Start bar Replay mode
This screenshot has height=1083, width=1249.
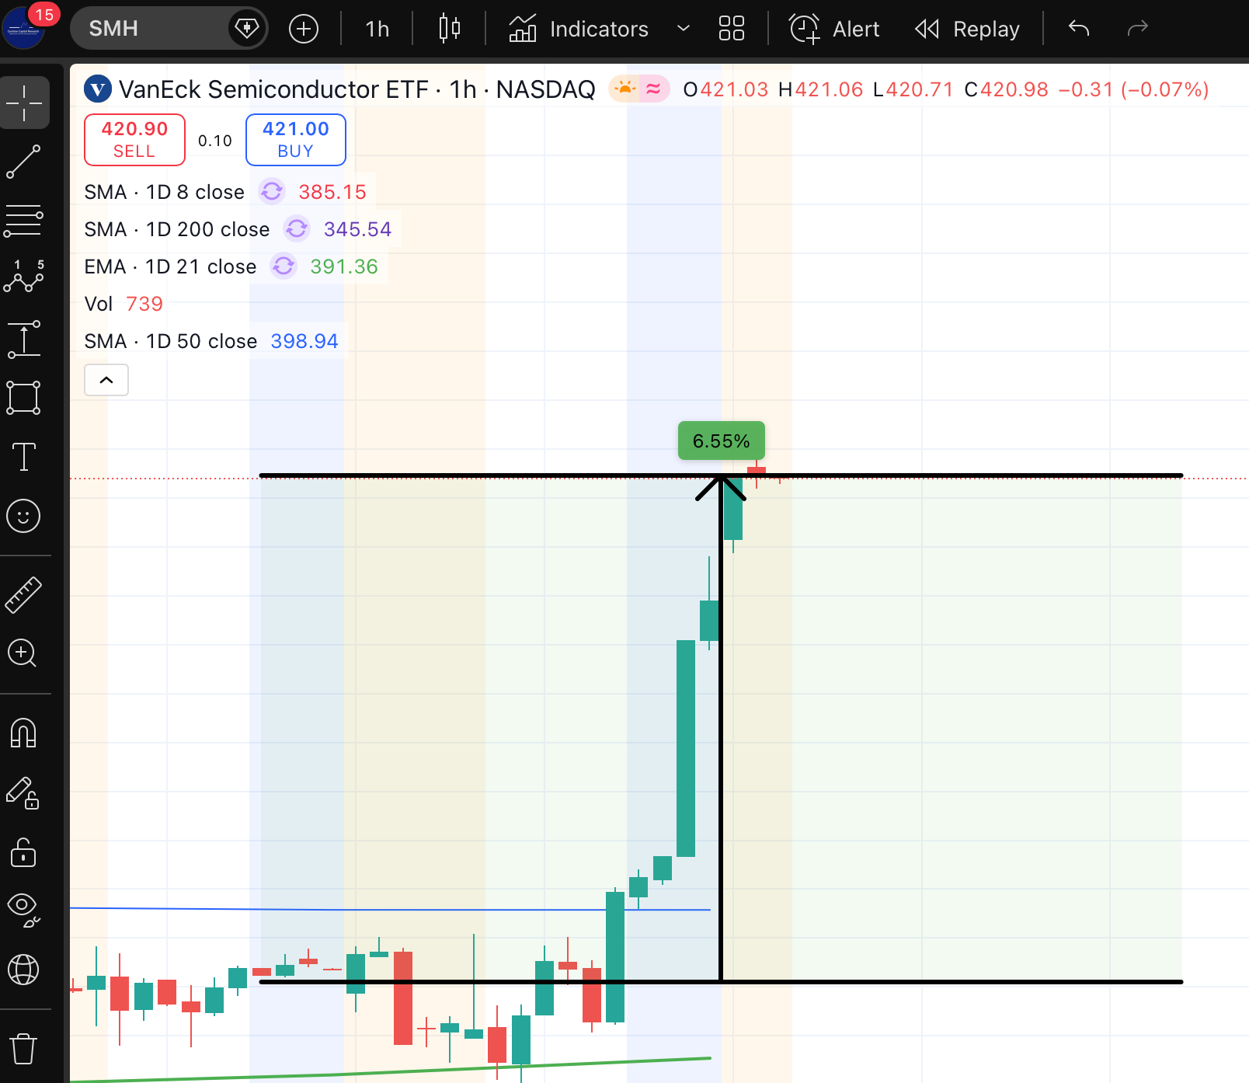point(967,29)
